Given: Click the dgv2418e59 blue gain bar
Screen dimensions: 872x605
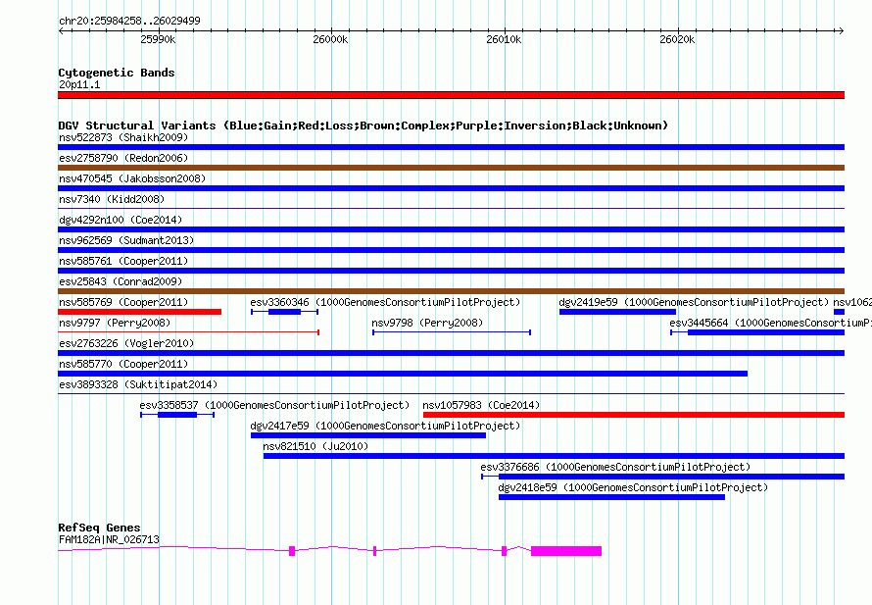Looking at the screenshot, I should pos(611,497).
